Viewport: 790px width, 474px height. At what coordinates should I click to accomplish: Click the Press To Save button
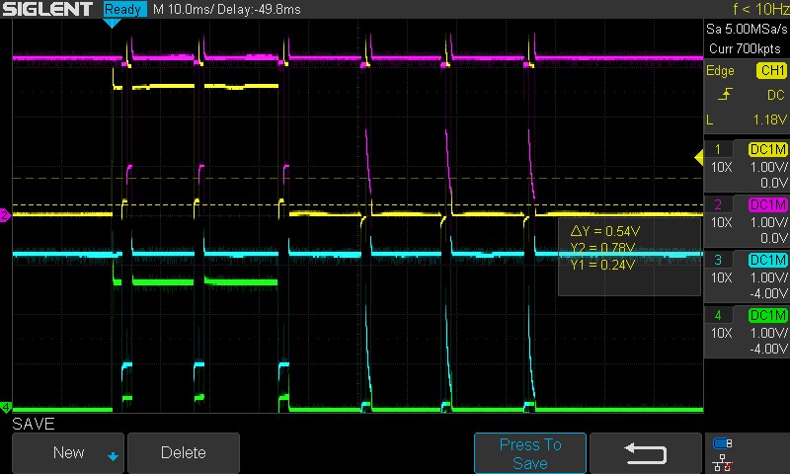click(529, 453)
